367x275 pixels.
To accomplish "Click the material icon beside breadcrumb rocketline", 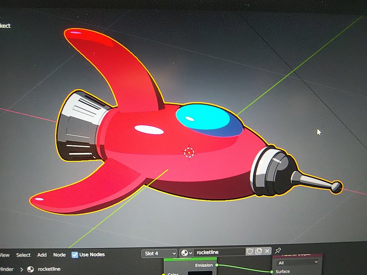I will (31, 269).
